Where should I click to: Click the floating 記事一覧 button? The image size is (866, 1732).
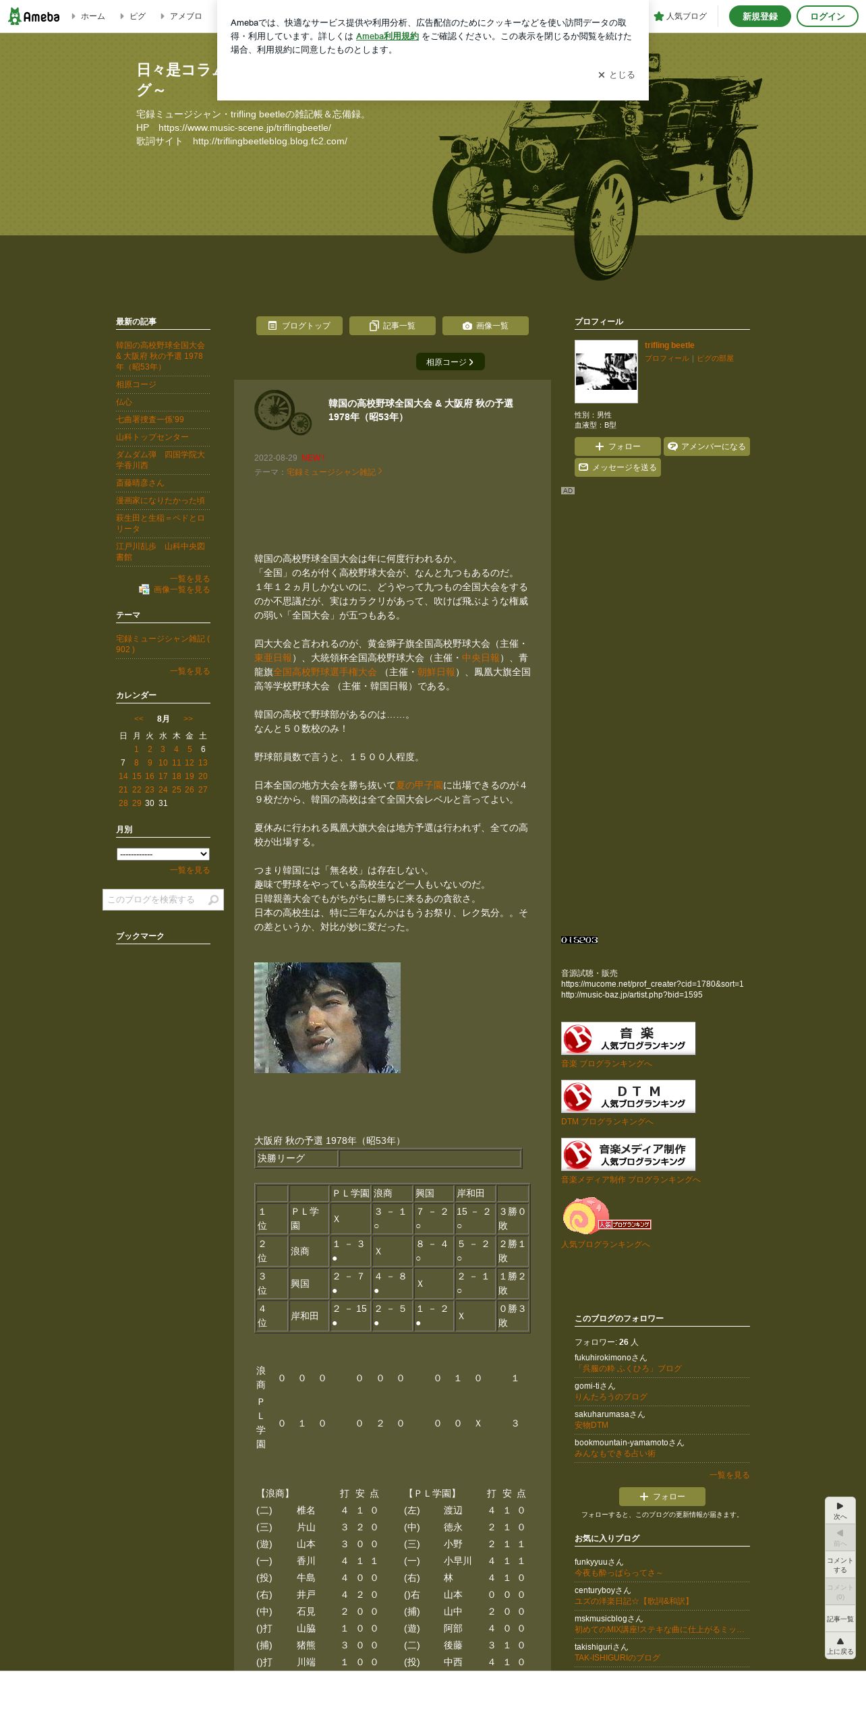click(840, 1619)
